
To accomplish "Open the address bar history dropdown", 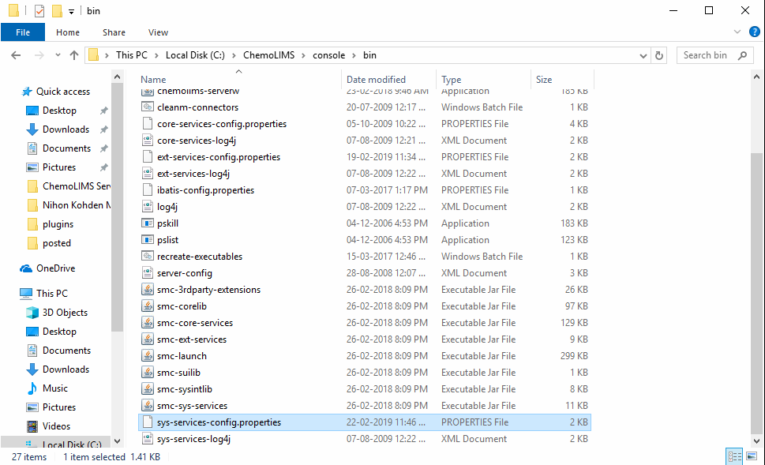I will coord(643,55).
